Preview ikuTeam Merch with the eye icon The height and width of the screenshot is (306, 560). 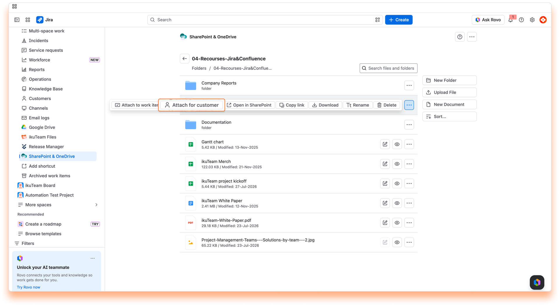[x=397, y=164]
